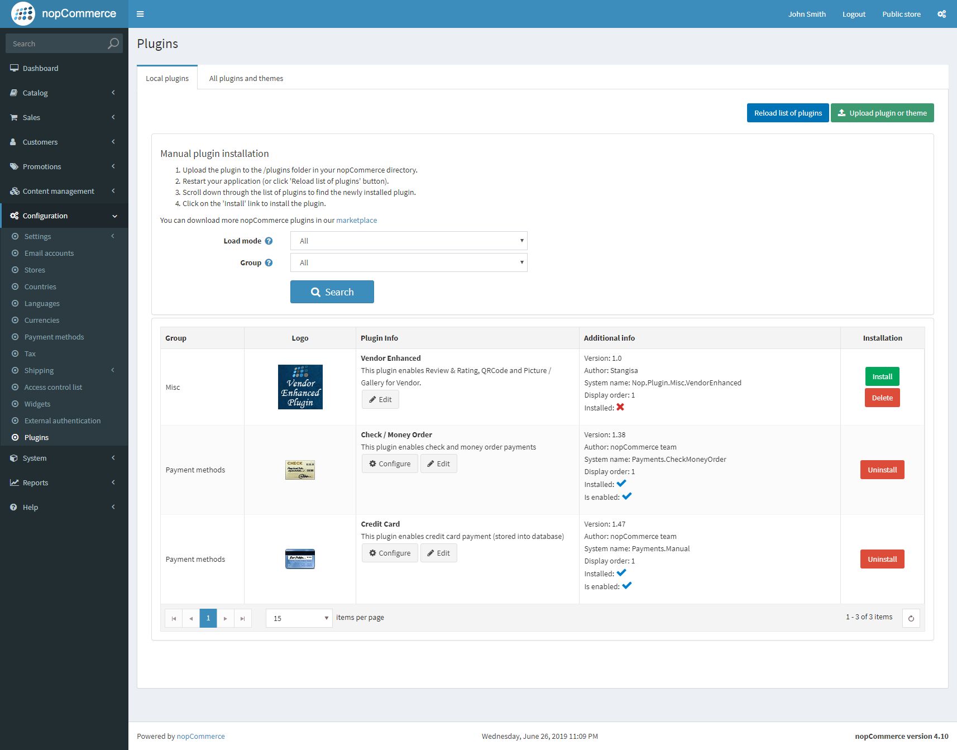Select Plugins in sidebar
The width and height of the screenshot is (957, 750).
tap(64, 437)
